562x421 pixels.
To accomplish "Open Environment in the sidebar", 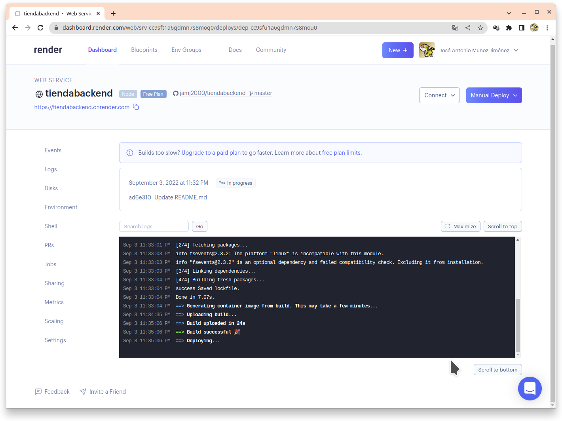I will [61, 207].
